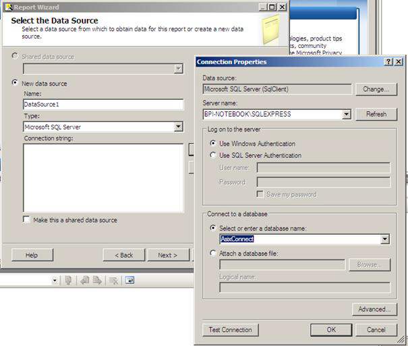Go to previous step with < Back

click(124, 255)
